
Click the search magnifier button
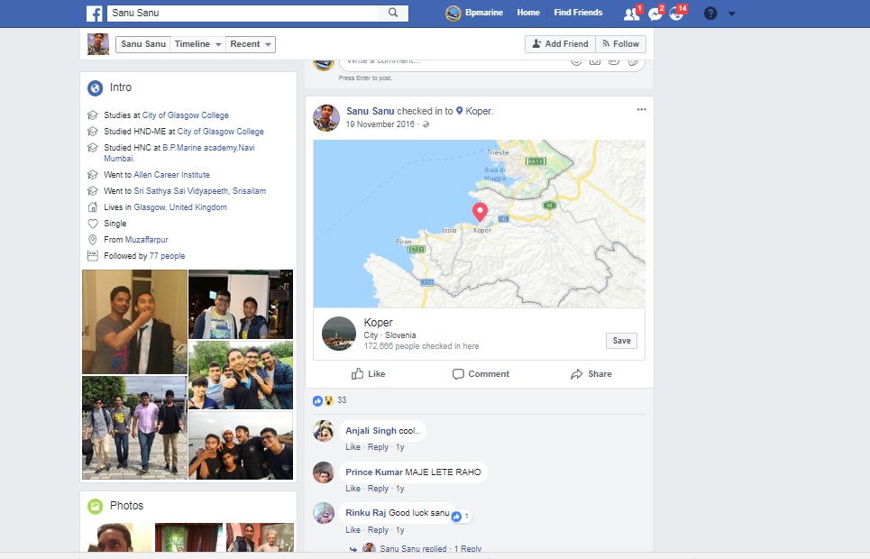click(x=393, y=14)
